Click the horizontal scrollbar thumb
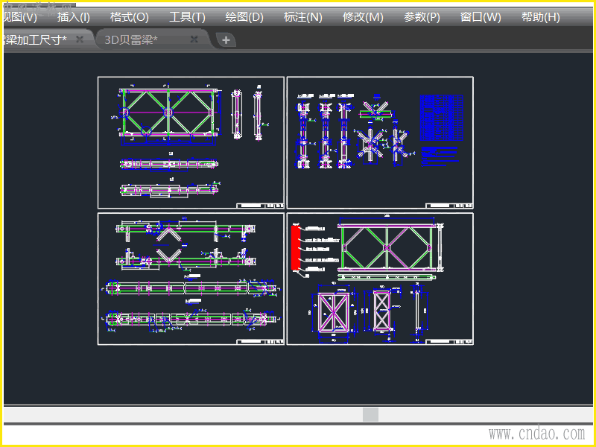The width and height of the screenshot is (596, 447). point(370,415)
